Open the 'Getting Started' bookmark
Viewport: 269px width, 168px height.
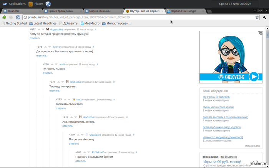tap(14, 23)
